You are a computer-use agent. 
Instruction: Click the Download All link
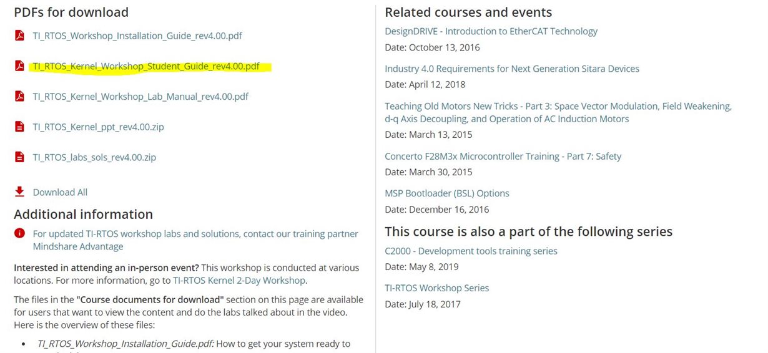click(x=60, y=192)
